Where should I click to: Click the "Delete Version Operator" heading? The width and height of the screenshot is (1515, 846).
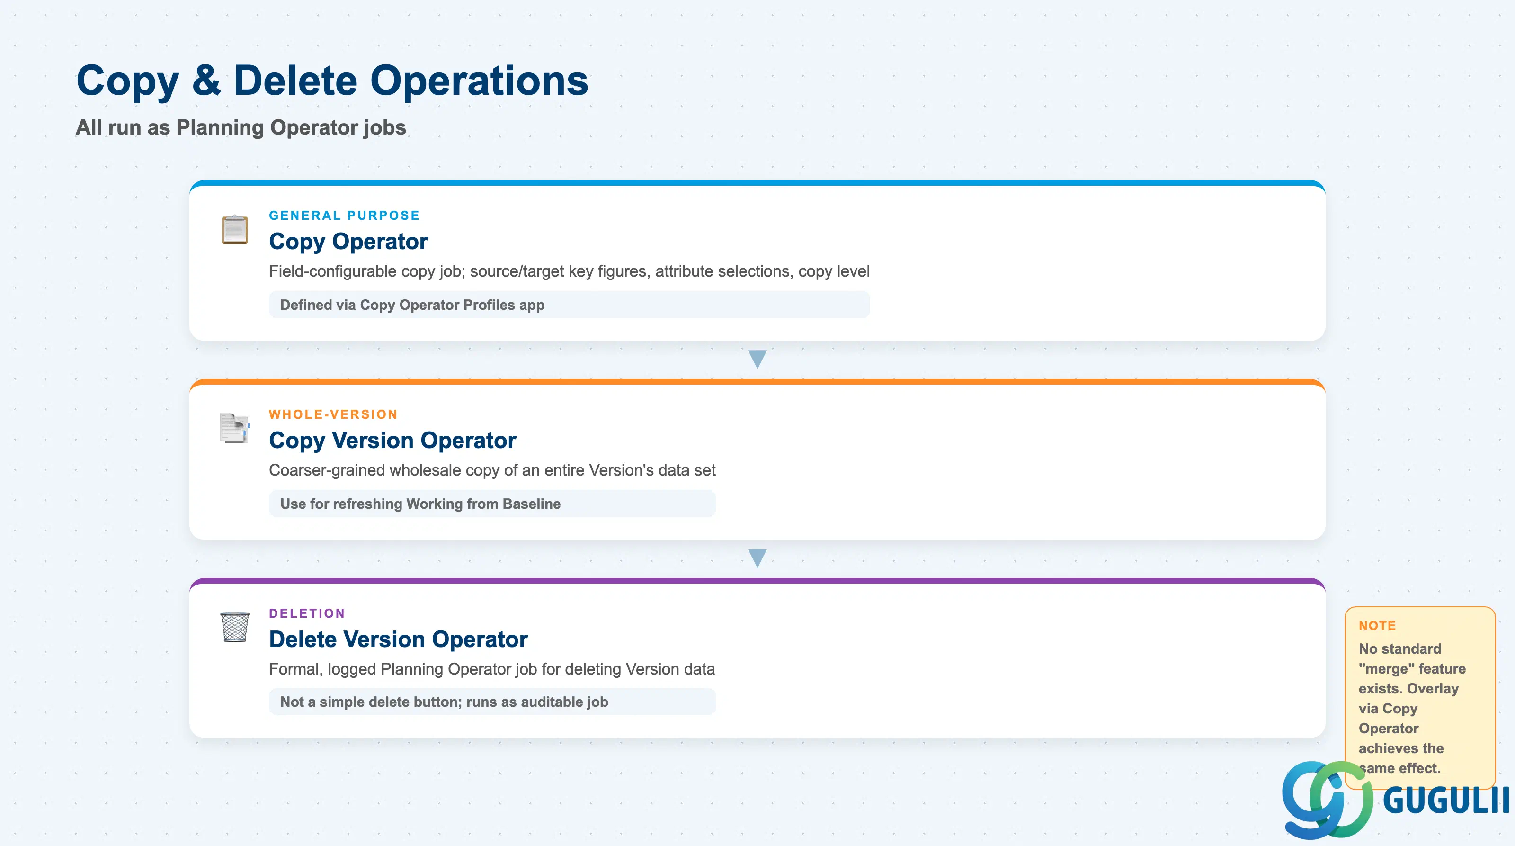[398, 639]
